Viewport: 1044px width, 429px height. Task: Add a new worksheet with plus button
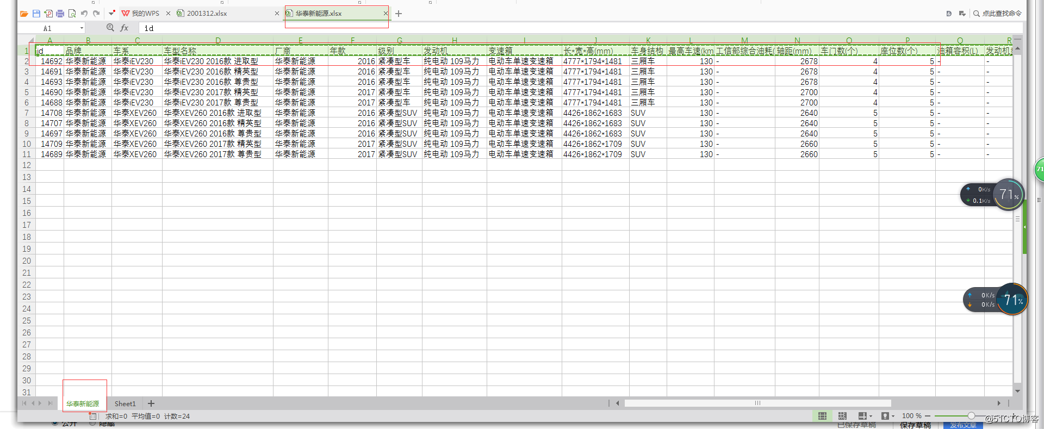pyautogui.click(x=151, y=403)
